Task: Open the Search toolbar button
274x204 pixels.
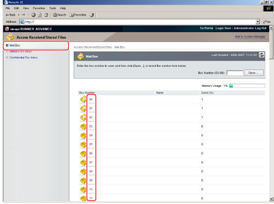Action: [x=60, y=15]
